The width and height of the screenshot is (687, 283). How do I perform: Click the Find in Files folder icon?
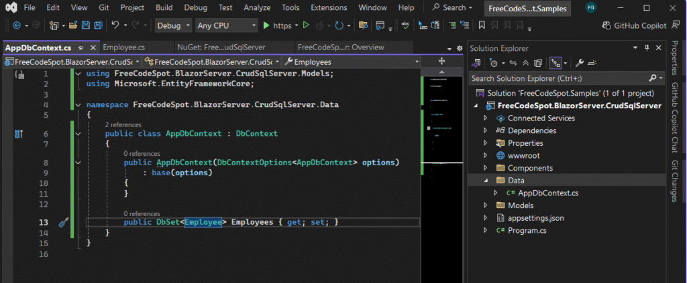point(363,25)
